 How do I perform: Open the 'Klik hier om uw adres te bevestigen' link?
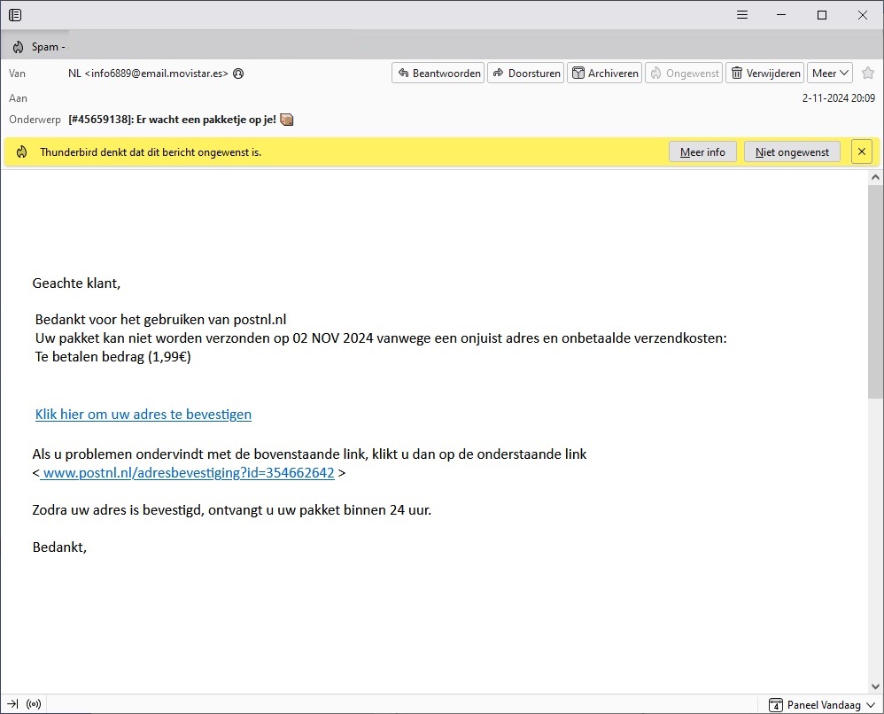tap(143, 415)
